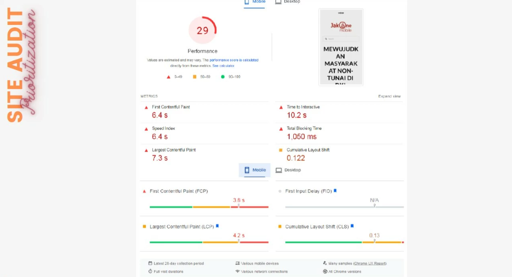The image size is (512, 277).
Task: Click the LCP distribution bar showing 4.2 s
Action: click(x=209, y=242)
